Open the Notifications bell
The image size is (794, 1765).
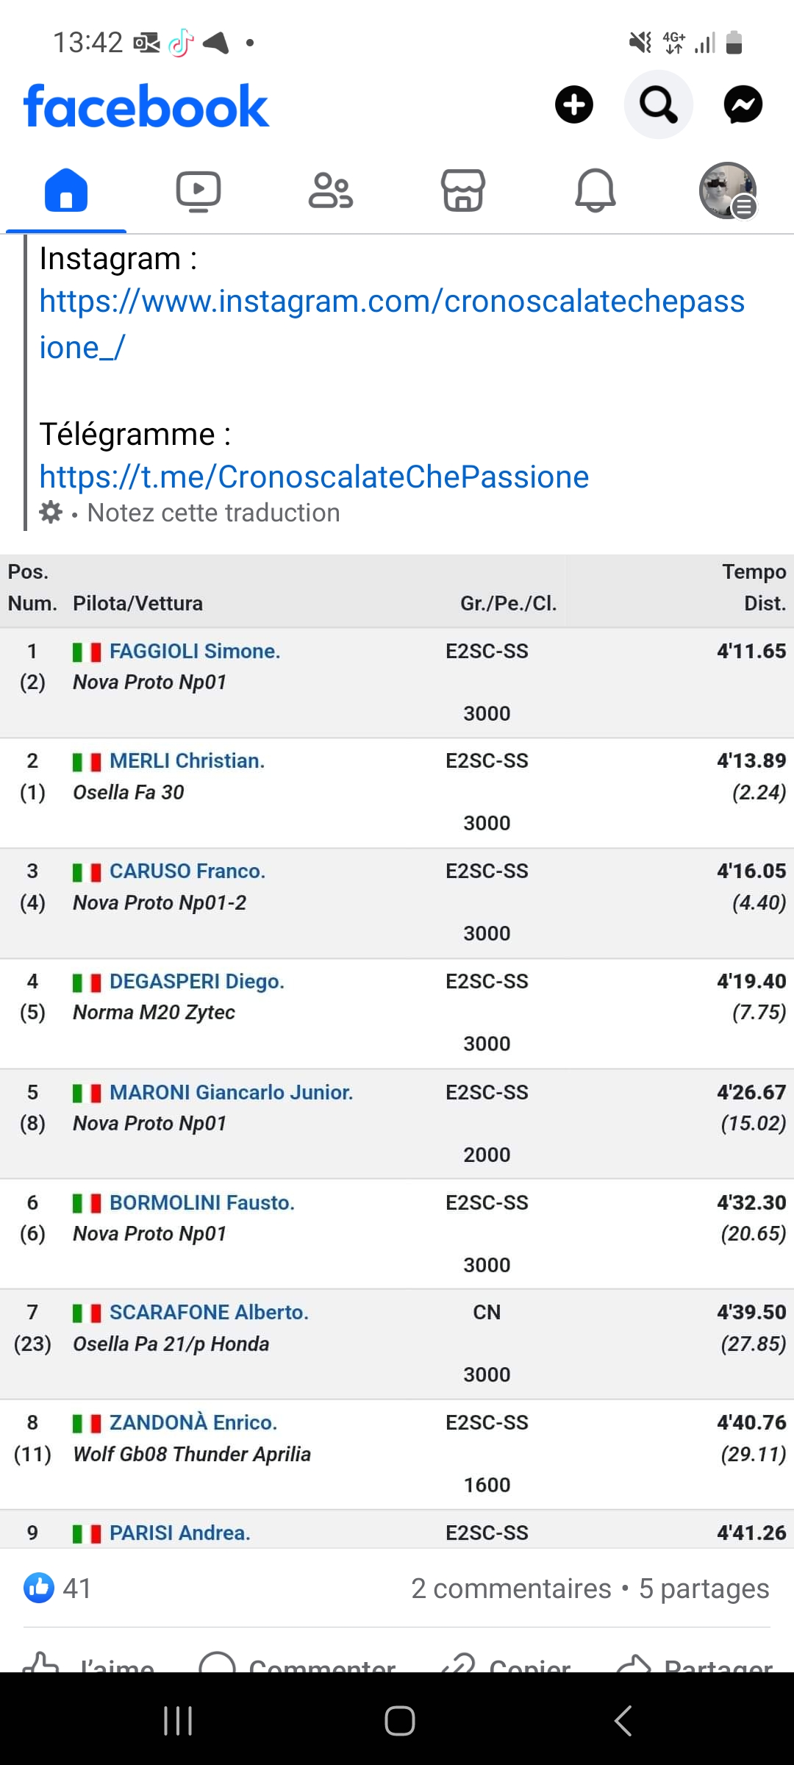595,190
